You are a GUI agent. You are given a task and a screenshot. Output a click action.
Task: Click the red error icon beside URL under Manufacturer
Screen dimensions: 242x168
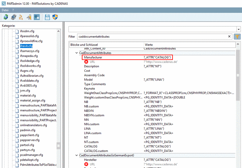click(x=86, y=62)
